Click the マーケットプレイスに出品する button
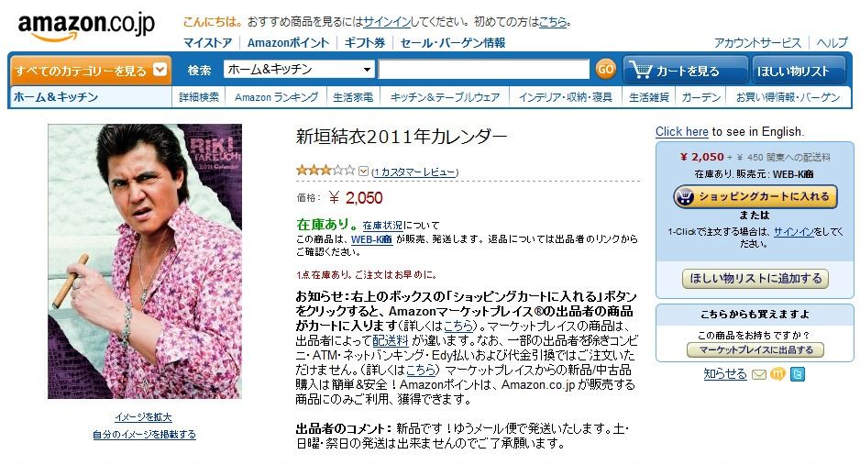Screen dimensions: 860x465 [x=755, y=349]
